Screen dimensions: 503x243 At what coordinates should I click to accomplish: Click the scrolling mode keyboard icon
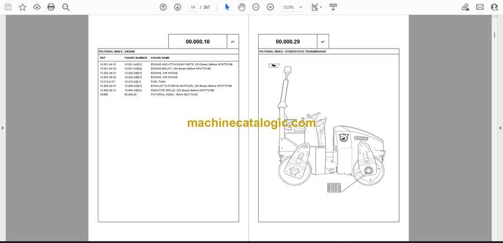click(333, 7)
